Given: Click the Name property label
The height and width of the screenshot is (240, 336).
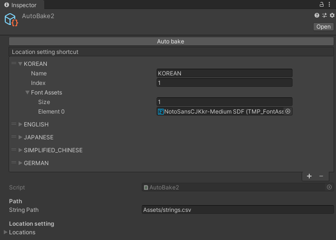Looking at the screenshot, I should [39, 73].
